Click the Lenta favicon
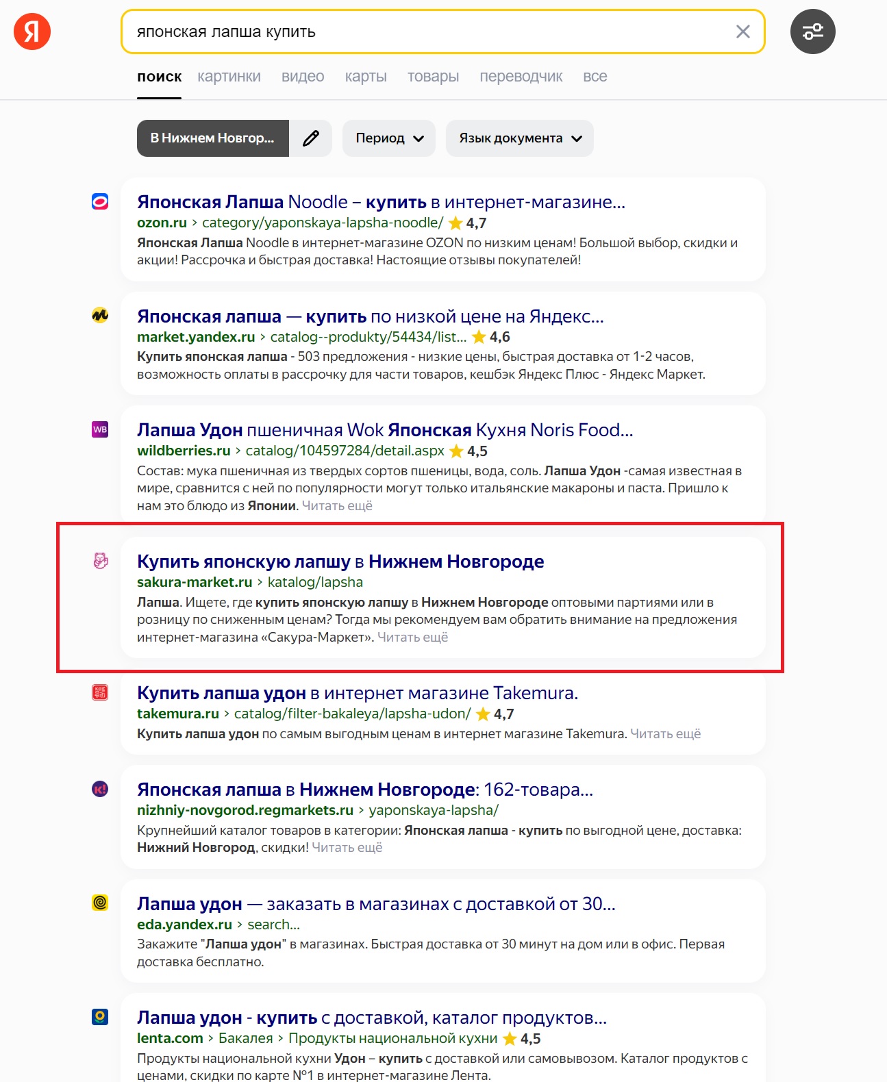 100,1017
